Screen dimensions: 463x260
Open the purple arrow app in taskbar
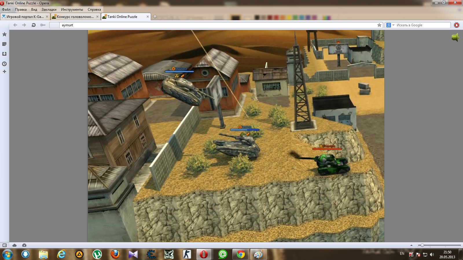(x=133, y=254)
